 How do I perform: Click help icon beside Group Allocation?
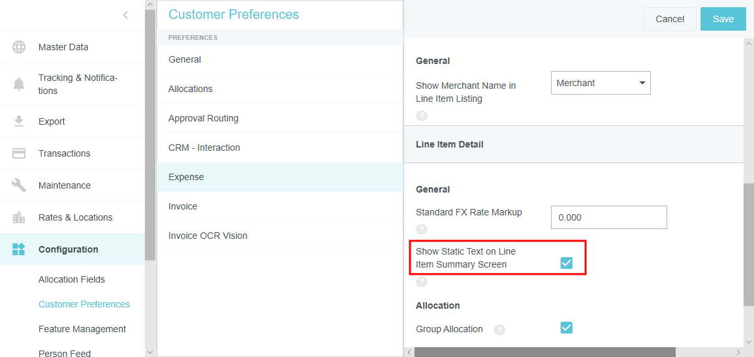499,330
